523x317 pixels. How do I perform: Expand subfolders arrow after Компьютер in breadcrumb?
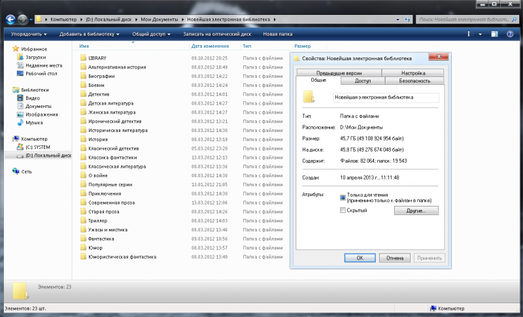pos(81,20)
